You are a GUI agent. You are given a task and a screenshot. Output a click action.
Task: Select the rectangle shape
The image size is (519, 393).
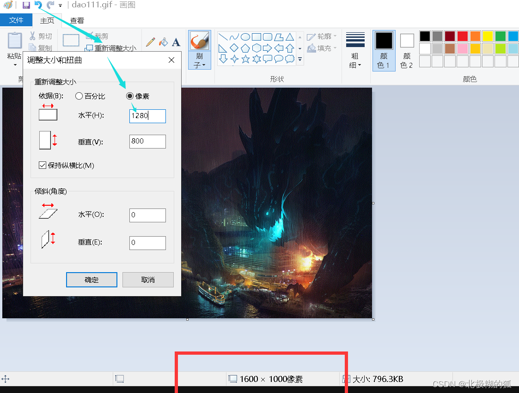tap(256, 36)
